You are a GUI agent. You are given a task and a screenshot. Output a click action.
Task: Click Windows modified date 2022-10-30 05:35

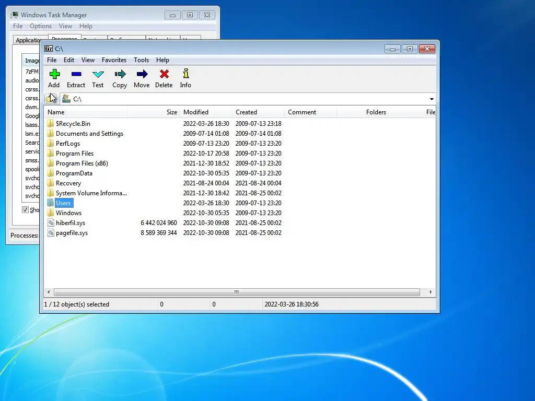[206, 213]
